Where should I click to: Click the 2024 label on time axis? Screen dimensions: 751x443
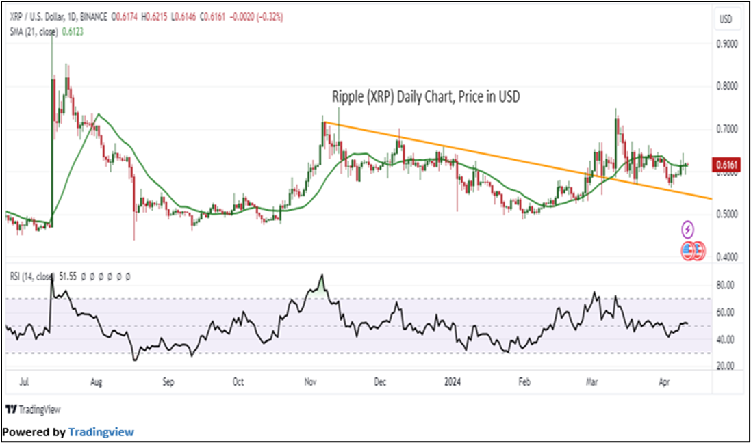pyautogui.click(x=453, y=382)
